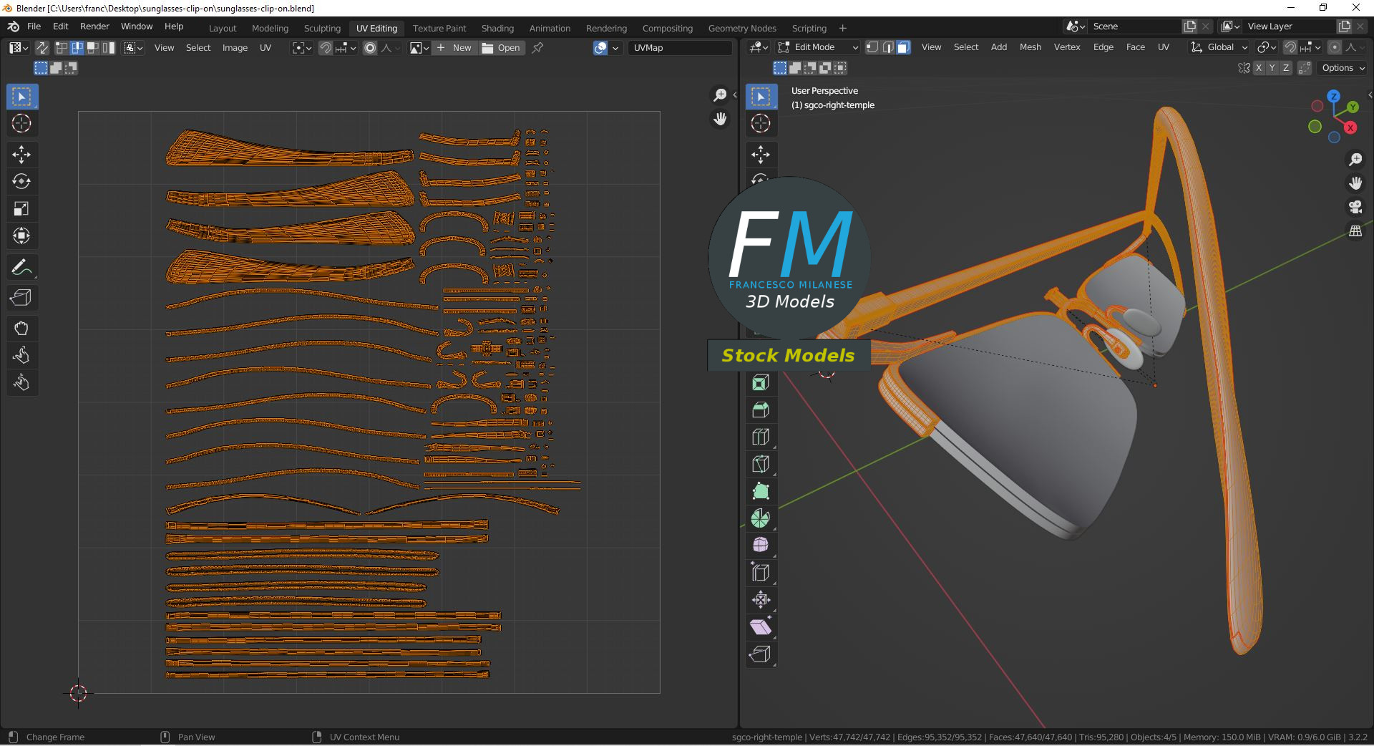Toggle snapping magnet in UV editor
The width and height of the screenshot is (1374, 746).
pyautogui.click(x=326, y=48)
